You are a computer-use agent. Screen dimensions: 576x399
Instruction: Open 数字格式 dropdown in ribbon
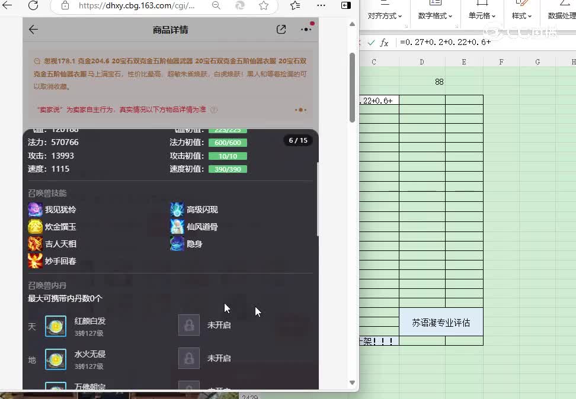[435, 16]
